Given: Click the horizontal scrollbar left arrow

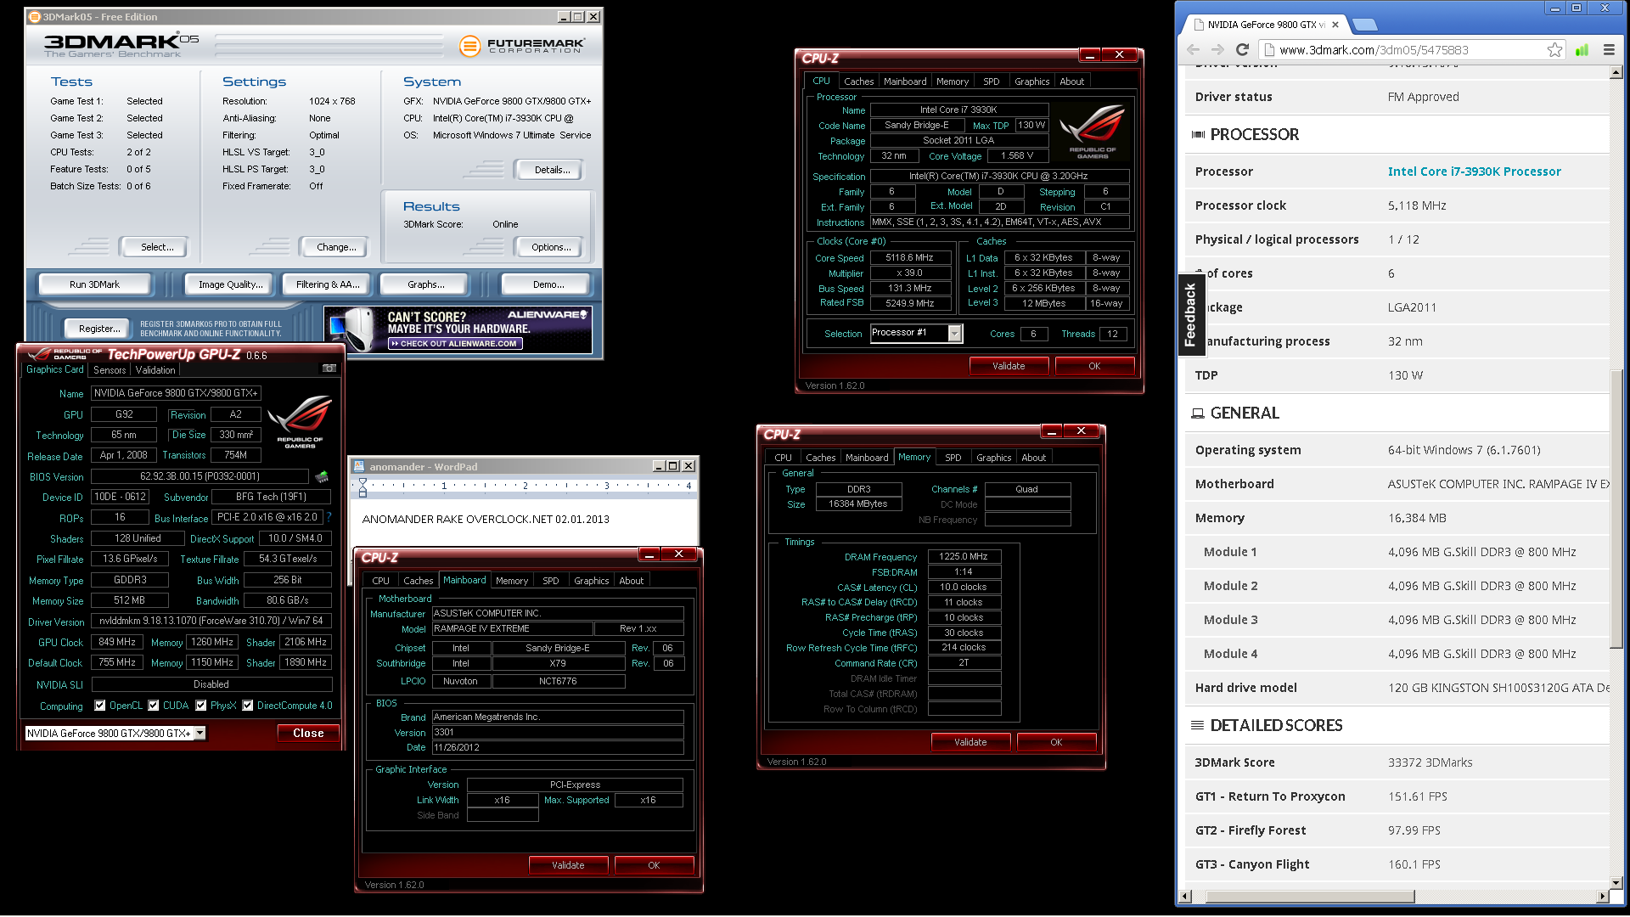Looking at the screenshot, I should 1186,896.
